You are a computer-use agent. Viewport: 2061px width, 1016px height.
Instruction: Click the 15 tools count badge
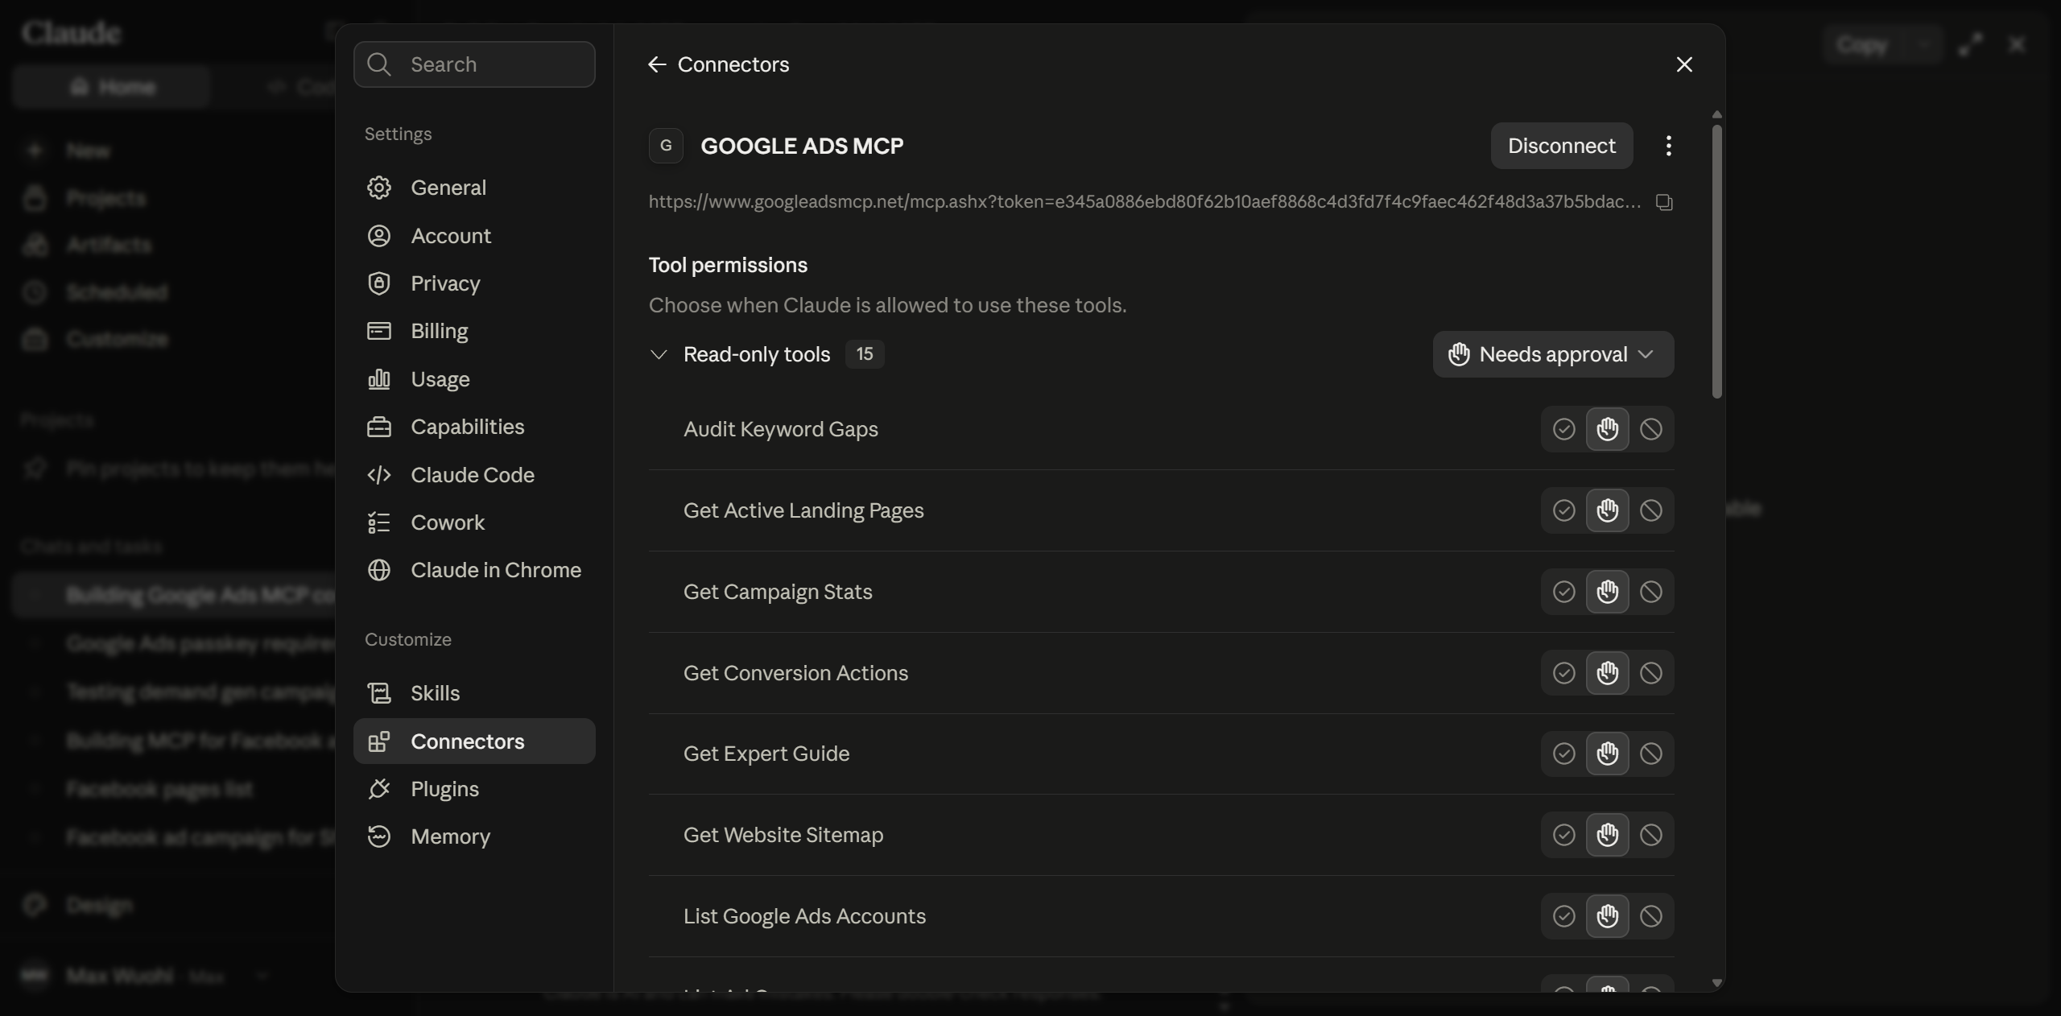(x=865, y=354)
